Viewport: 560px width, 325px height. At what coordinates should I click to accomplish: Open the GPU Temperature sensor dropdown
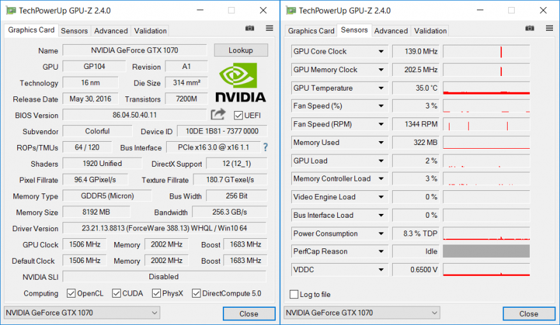381,88
